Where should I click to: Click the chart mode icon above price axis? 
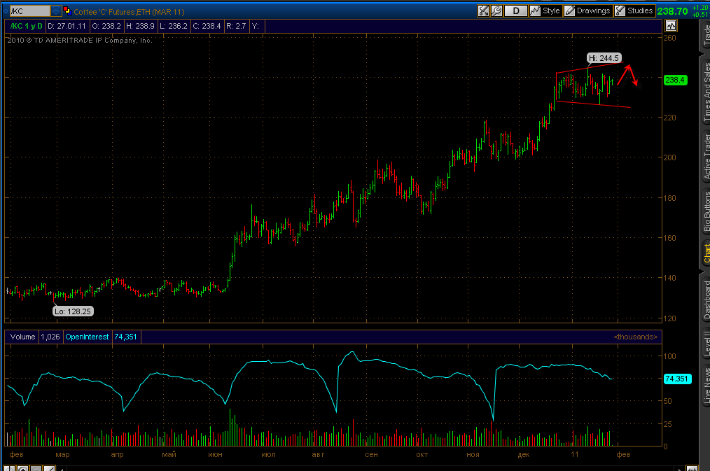click(x=671, y=26)
